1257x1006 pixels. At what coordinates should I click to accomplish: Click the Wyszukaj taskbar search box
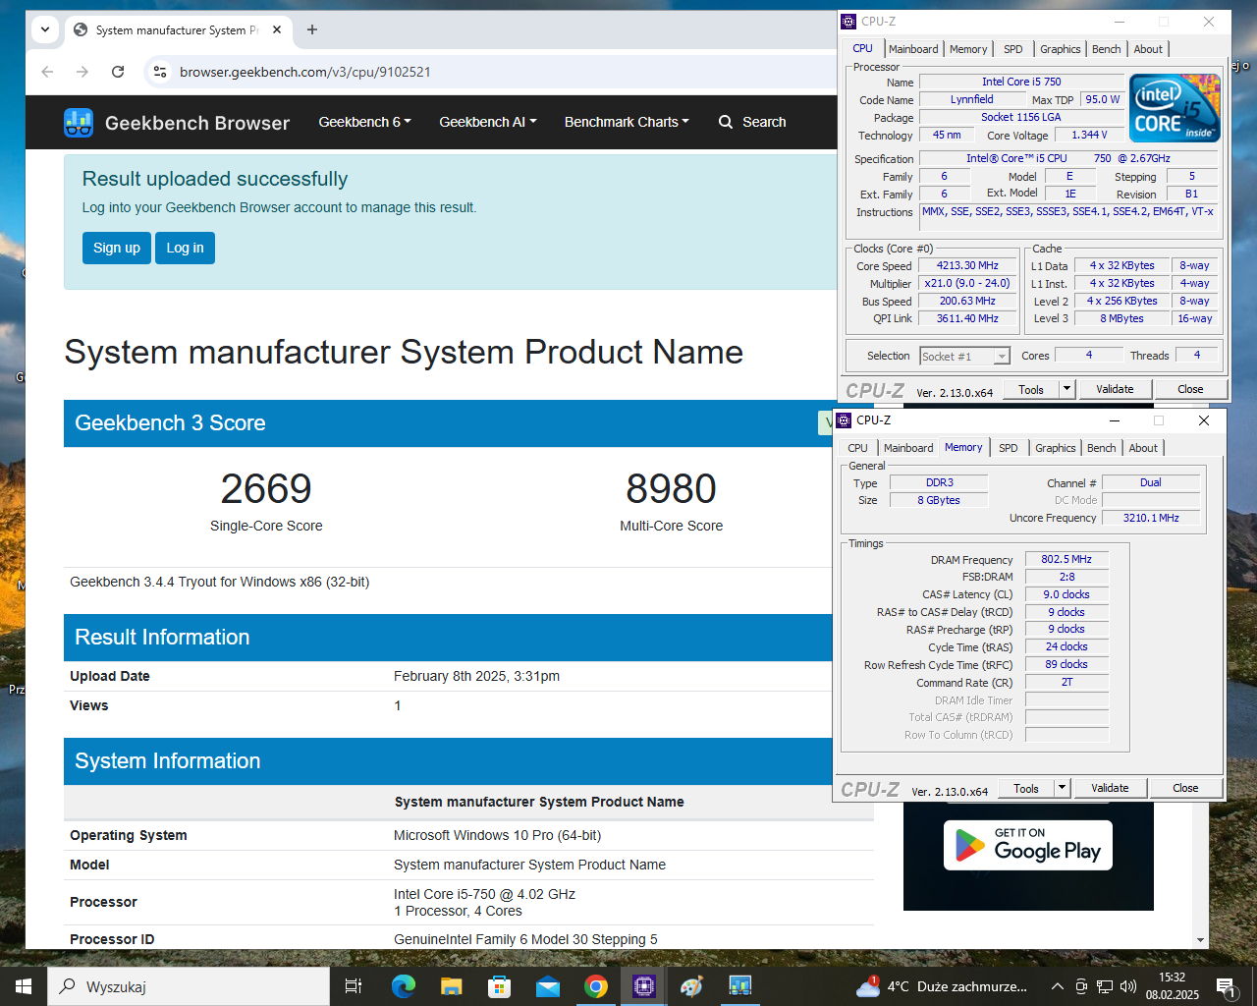pos(189,986)
